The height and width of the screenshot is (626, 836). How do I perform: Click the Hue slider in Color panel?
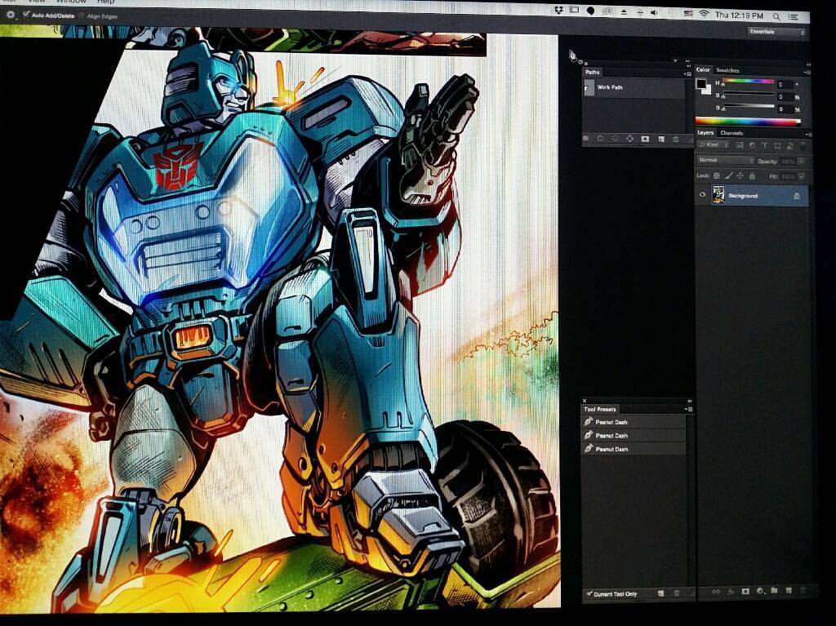click(749, 81)
